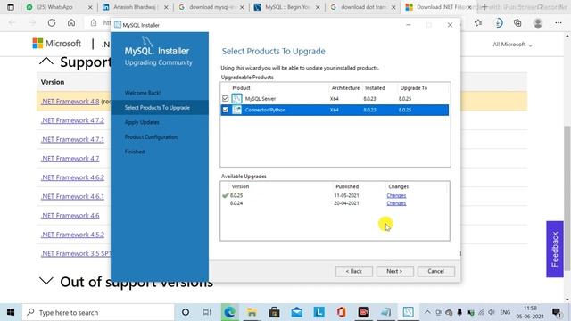
Task: Go back with the Back button
Action: coord(354,271)
